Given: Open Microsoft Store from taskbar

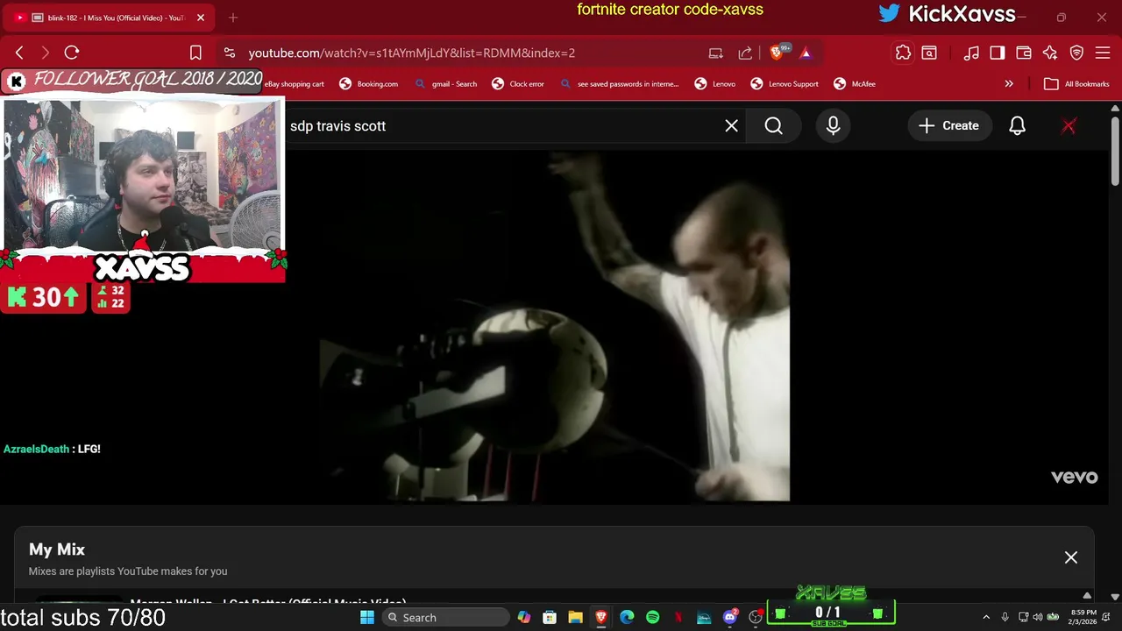Looking at the screenshot, I should click(x=550, y=618).
